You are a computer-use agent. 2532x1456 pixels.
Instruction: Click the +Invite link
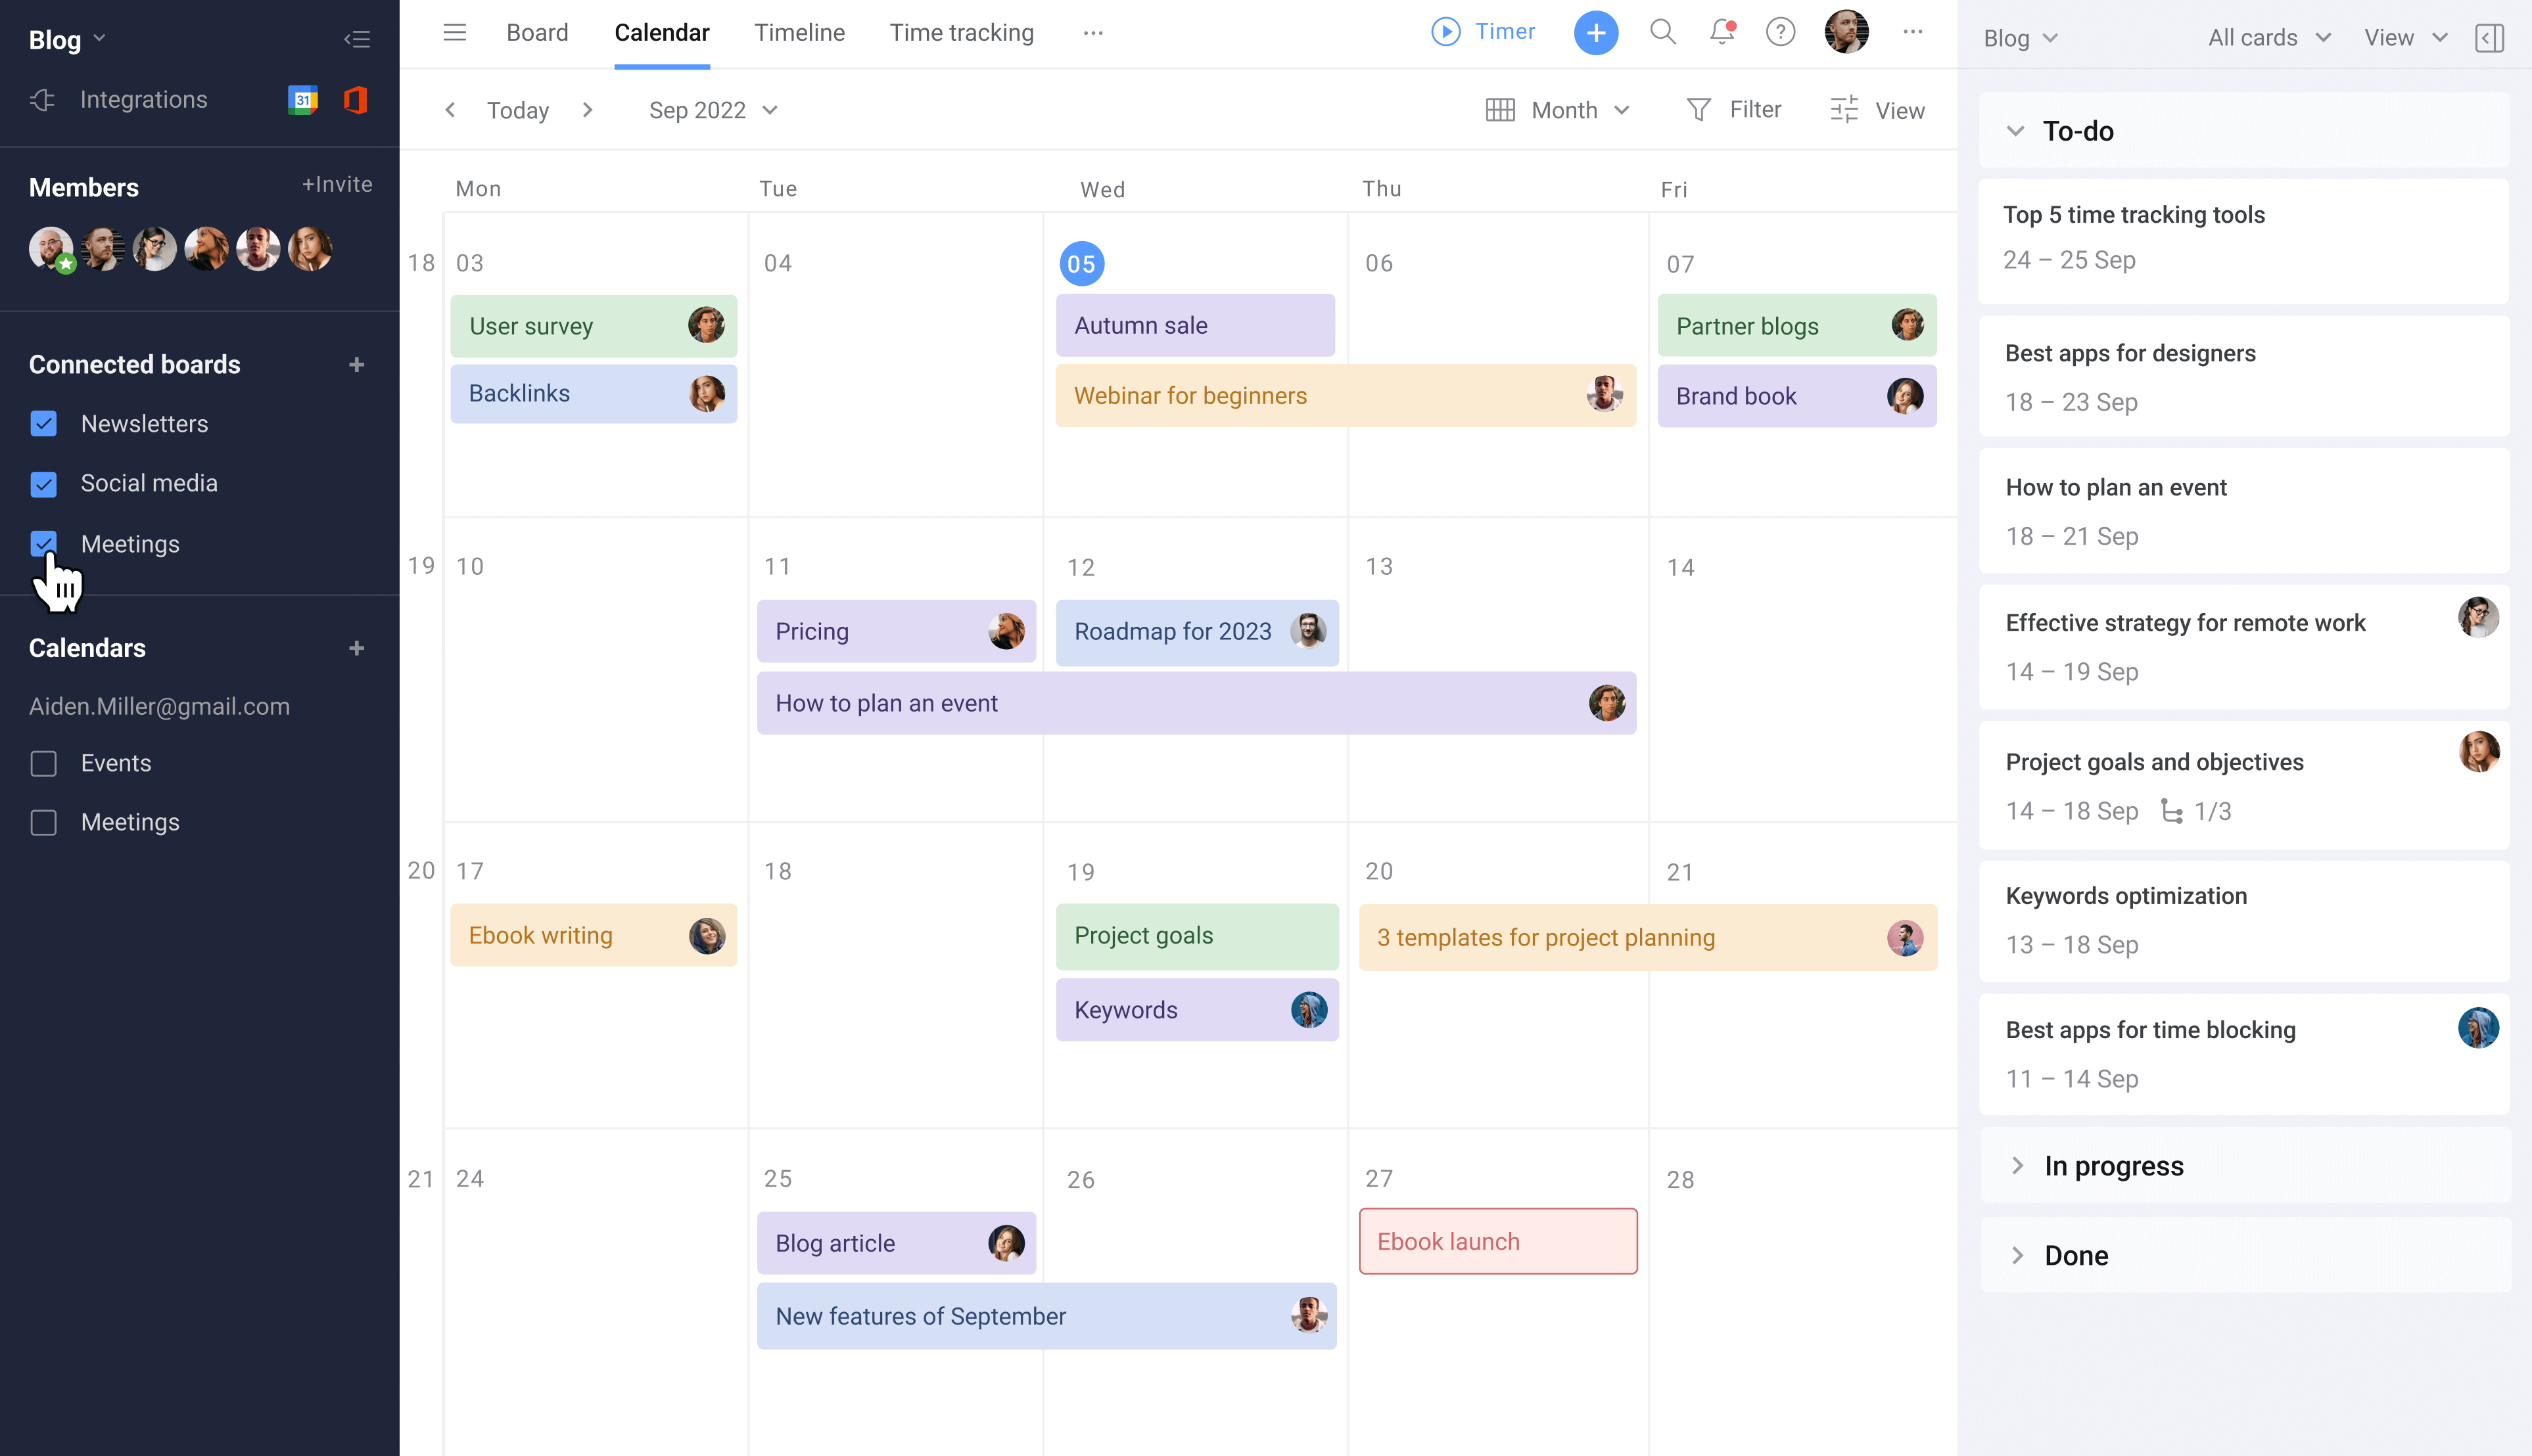tap(337, 185)
